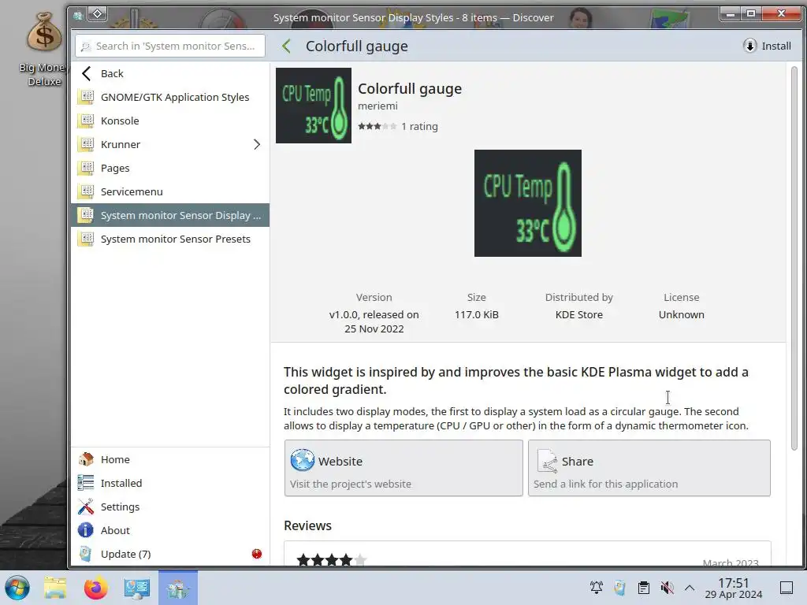Click the '1 rating' text

pos(419,127)
